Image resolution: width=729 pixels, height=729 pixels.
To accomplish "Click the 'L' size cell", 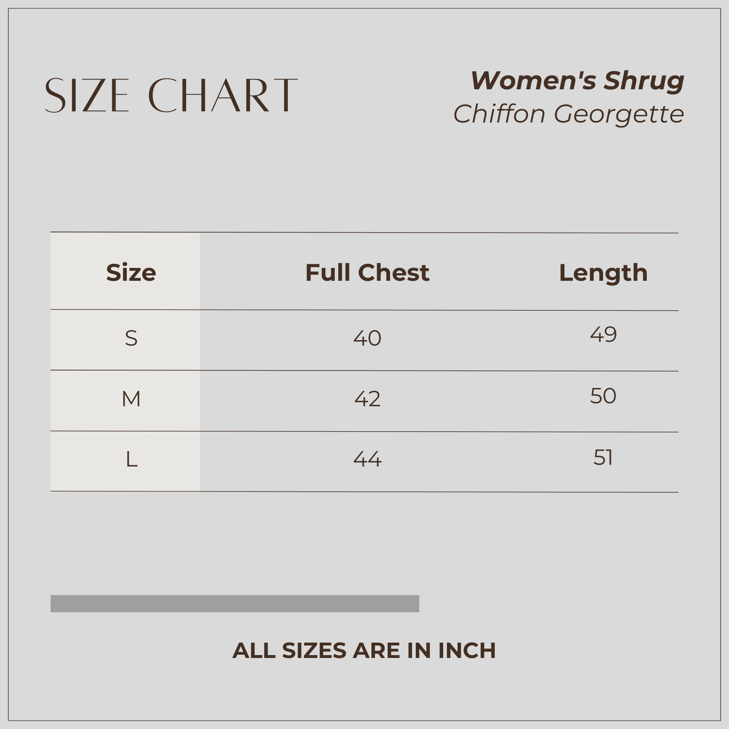I will coord(131,460).
